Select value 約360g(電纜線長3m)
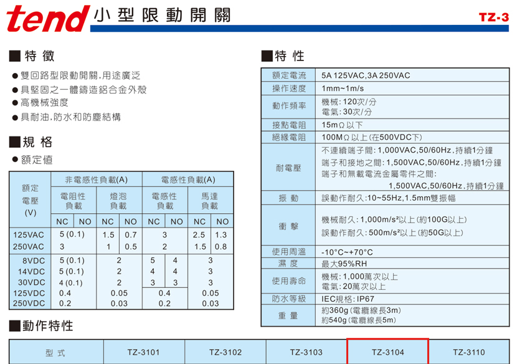Viewport: 517px width, 364px height. tap(361, 310)
